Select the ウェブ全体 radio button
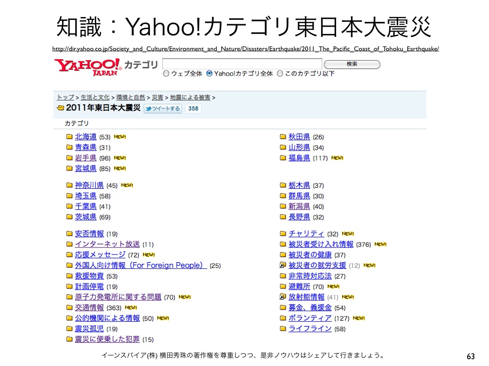The image size is (489, 366). (x=166, y=74)
